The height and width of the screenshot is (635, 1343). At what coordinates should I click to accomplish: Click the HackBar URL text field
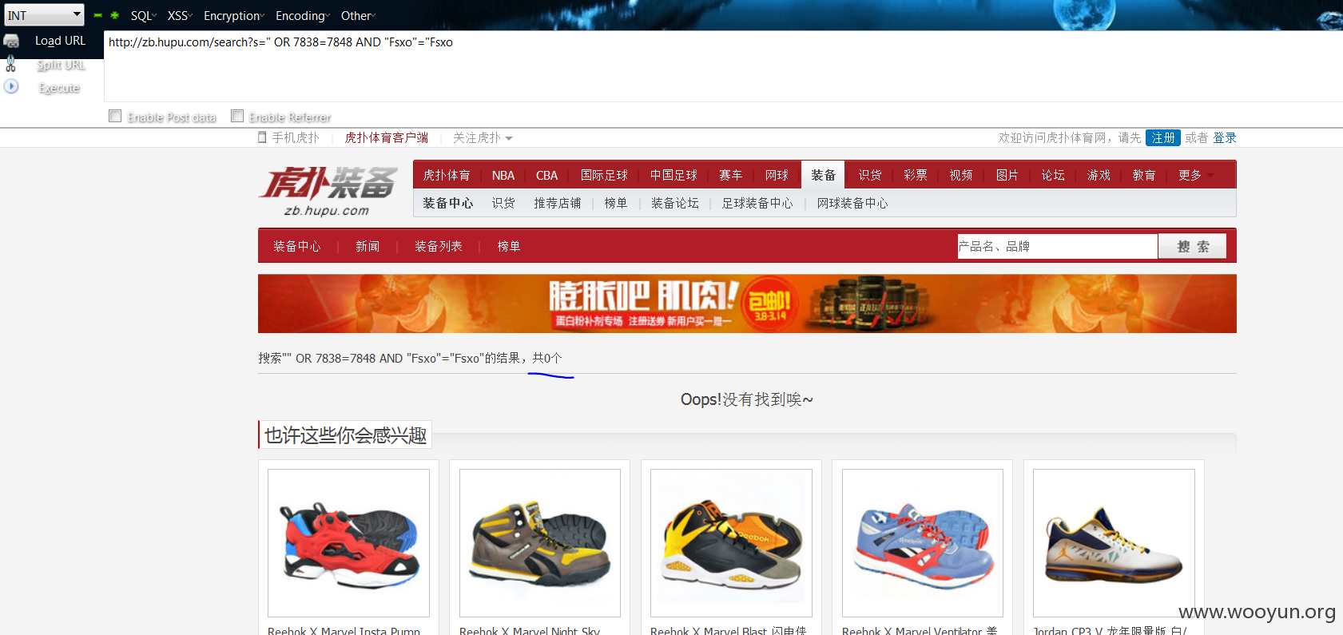click(x=723, y=66)
